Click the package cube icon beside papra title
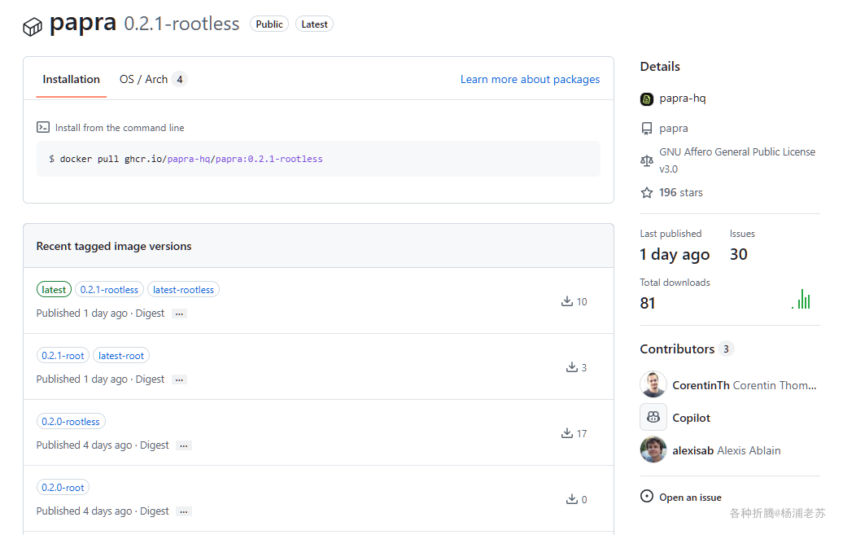The width and height of the screenshot is (843, 535). pyautogui.click(x=33, y=26)
